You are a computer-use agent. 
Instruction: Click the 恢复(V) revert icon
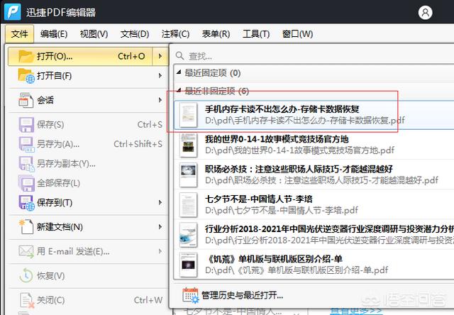tap(26, 275)
